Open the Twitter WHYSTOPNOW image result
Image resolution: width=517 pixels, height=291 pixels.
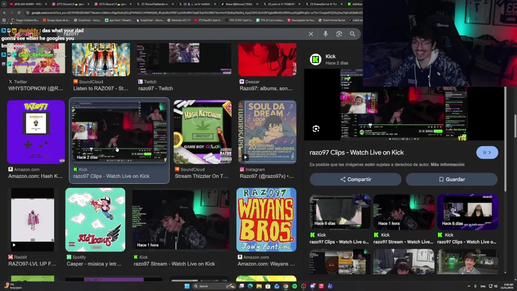[x=36, y=67]
